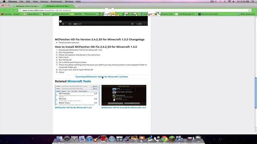Open the Select Texture Pack screenshot thumbnail
The image size is (257, 144).
click(124, 95)
